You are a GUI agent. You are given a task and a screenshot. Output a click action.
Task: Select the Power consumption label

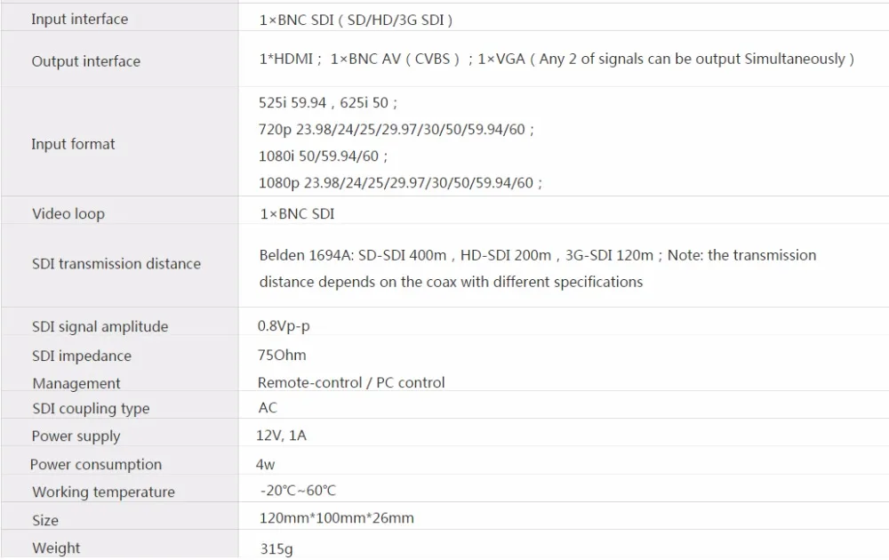tap(96, 465)
